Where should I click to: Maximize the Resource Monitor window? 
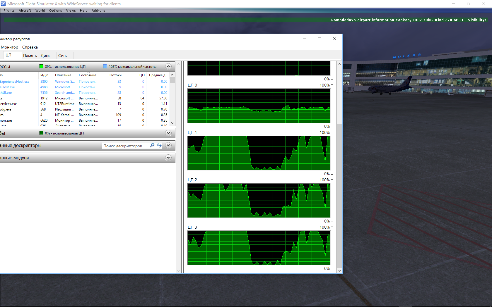pyautogui.click(x=320, y=39)
